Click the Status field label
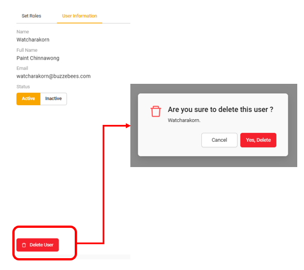The image size is (304, 270). [23, 87]
